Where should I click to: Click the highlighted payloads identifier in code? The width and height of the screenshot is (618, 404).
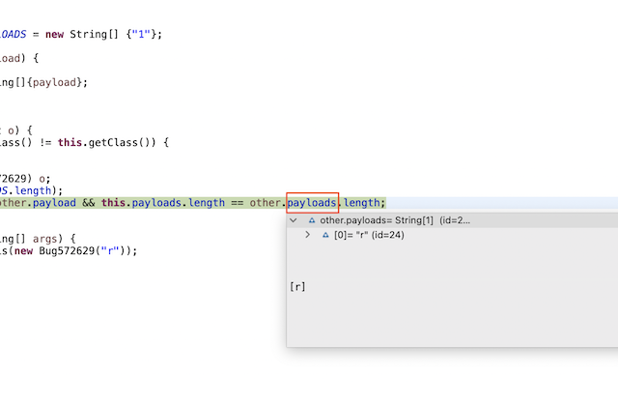[x=312, y=203]
